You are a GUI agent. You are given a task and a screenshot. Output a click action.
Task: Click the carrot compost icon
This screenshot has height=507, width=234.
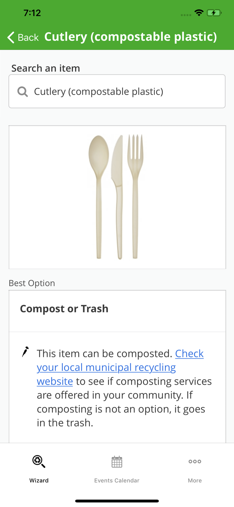point(25,352)
